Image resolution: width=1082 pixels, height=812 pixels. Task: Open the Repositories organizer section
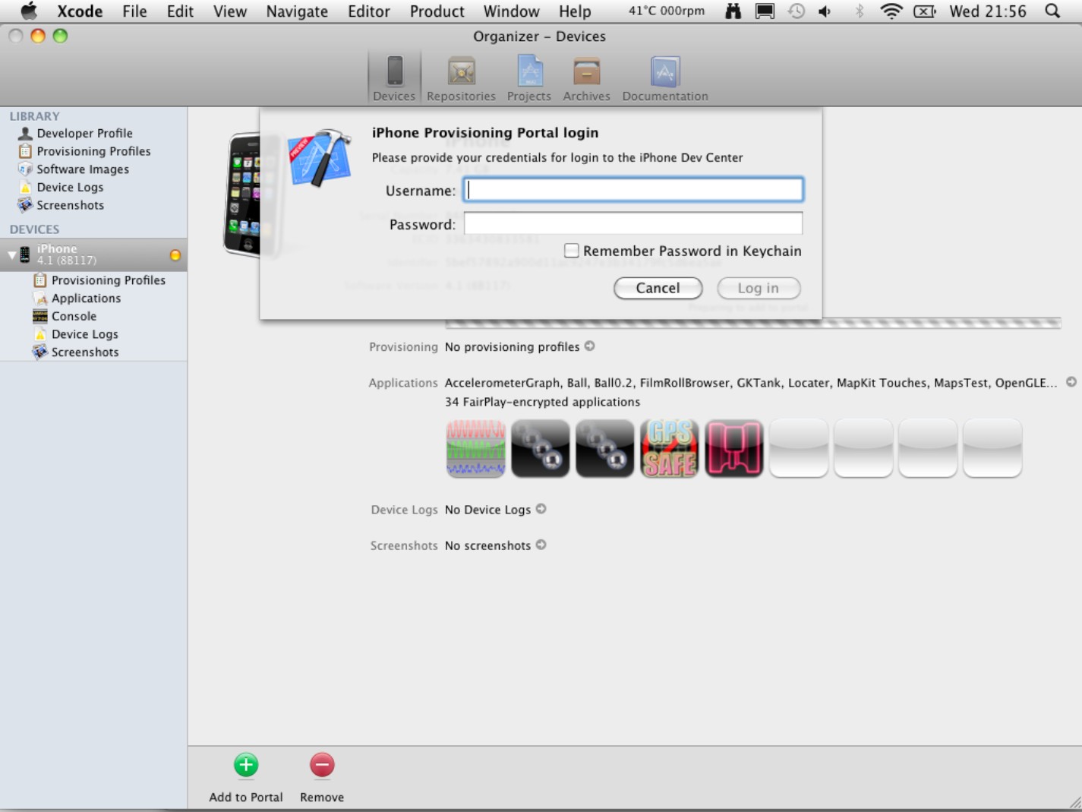click(461, 77)
